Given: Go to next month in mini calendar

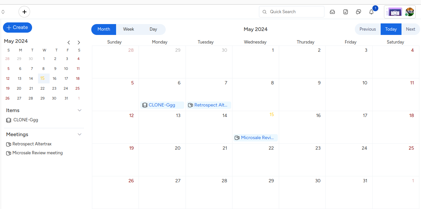Looking at the screenshot, I should click(79, 43).
